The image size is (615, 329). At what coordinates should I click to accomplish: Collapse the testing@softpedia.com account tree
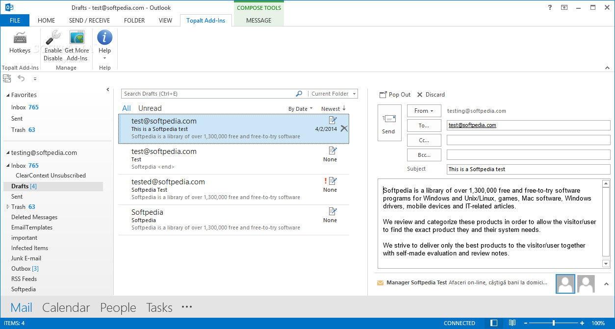(x=7, y=153)
